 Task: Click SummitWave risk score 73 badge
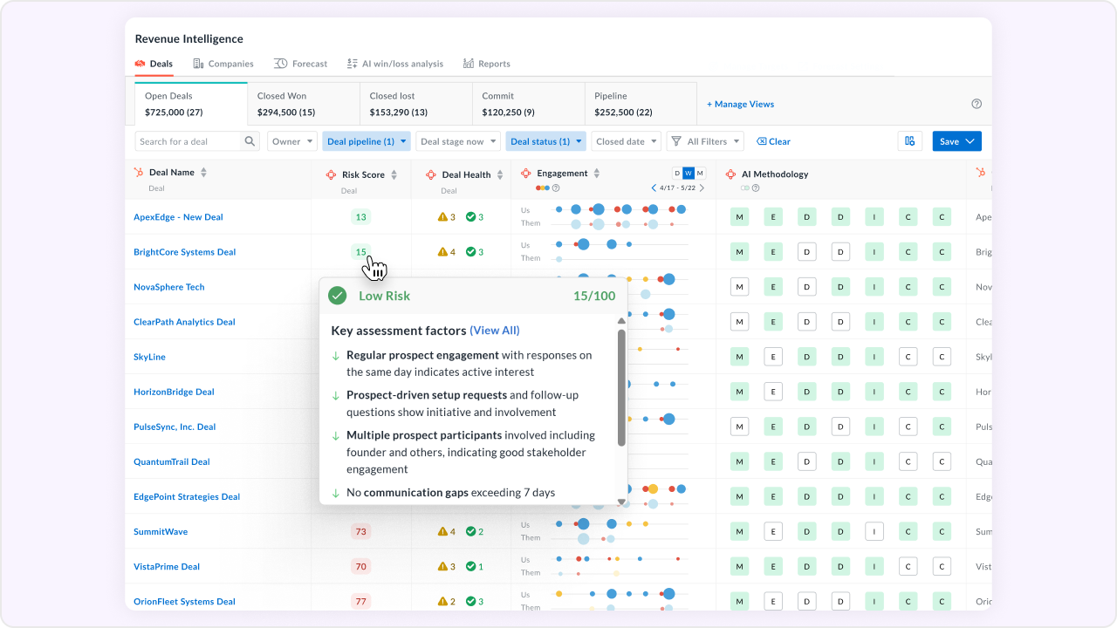(360, 531)
